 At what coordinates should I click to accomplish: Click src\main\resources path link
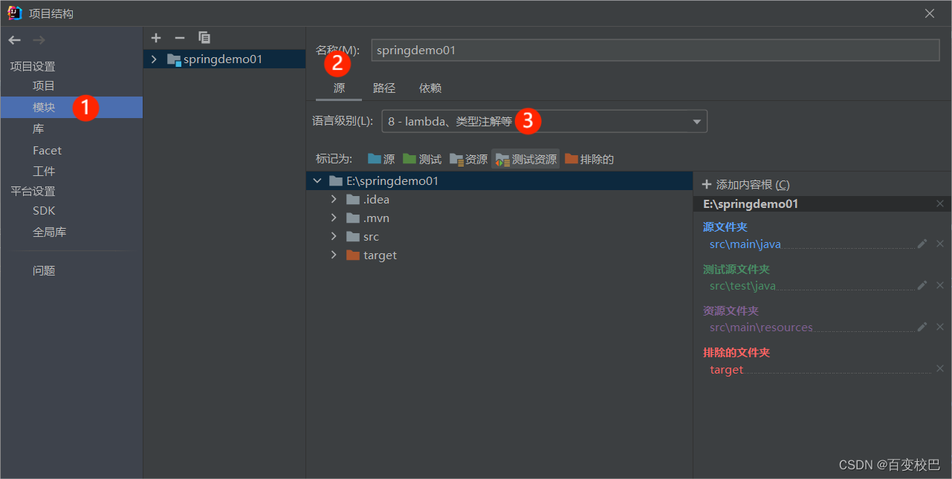tap(761, 327)
